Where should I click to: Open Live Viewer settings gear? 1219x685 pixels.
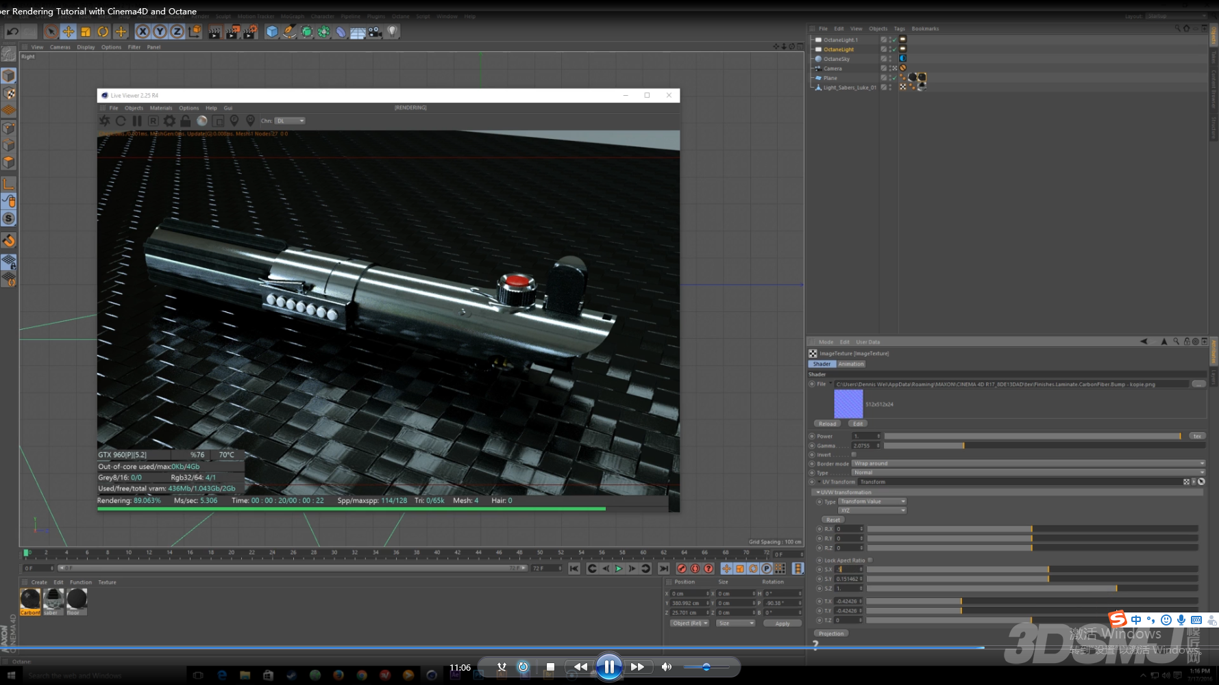pyautogui.click(x=169, y=121)
